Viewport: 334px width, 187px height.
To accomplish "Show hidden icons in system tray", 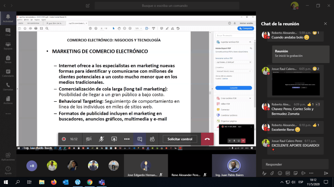I will click(x=281, y=182).
